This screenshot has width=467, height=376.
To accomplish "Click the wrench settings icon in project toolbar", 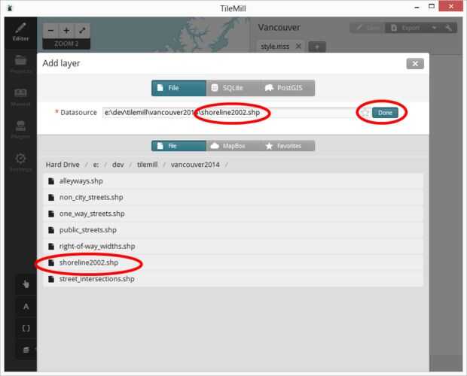I will click(448, 28).
